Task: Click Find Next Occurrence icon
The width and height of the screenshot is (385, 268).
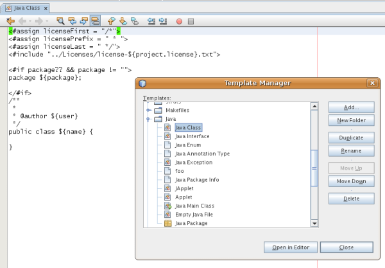Action: 83,21
